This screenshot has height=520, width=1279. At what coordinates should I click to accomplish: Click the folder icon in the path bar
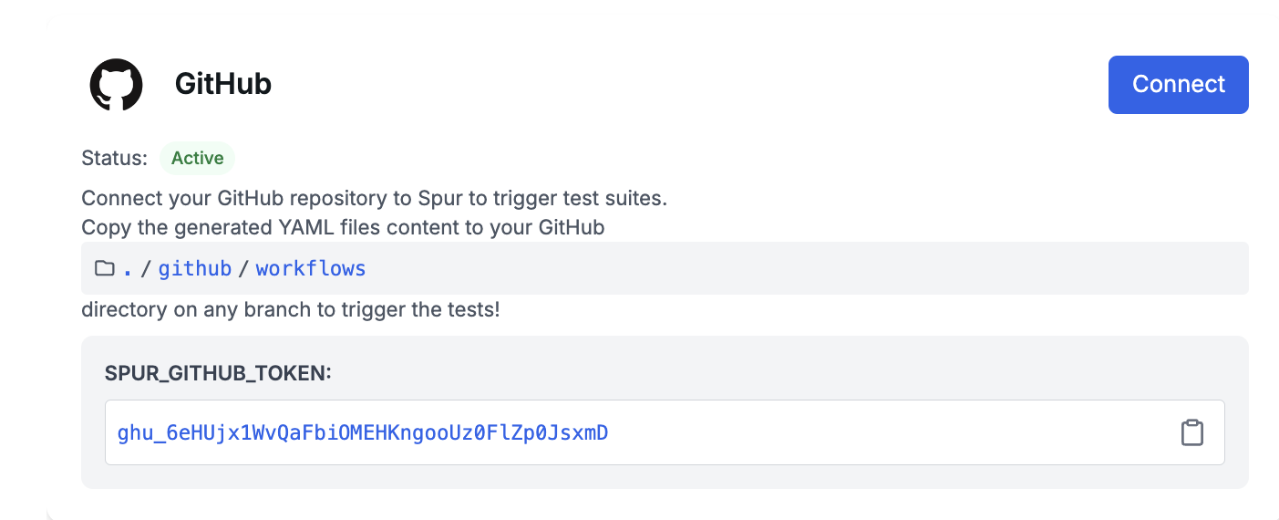coord(105,268)
